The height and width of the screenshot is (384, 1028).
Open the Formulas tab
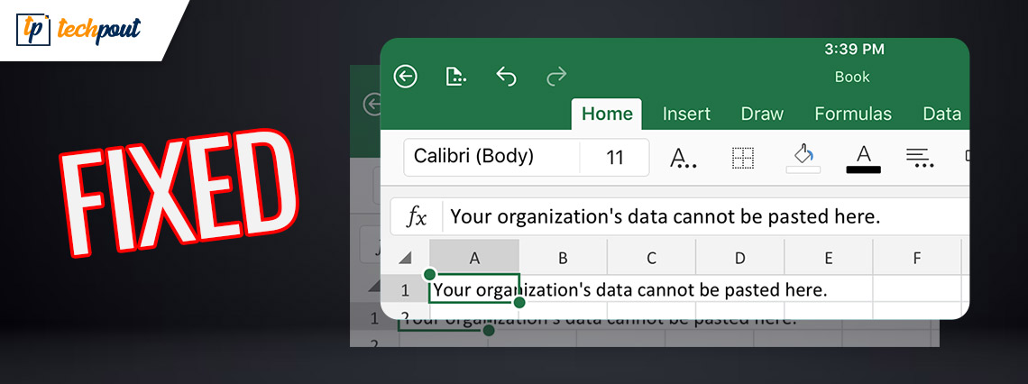pos(853,114)
